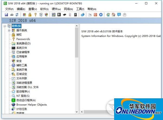This screenshot has width=163, height=120.
Task: Select the 授权 tree item
Action: [x=19, y=35]
